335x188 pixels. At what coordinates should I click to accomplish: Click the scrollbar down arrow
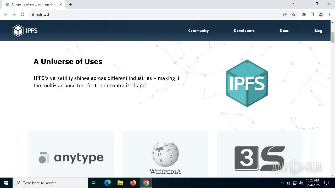tap(333, 175)
